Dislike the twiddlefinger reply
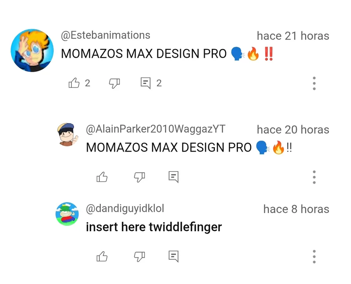Image resolution: width=351 pixels, height=284 pixels. tap(140, 257)
